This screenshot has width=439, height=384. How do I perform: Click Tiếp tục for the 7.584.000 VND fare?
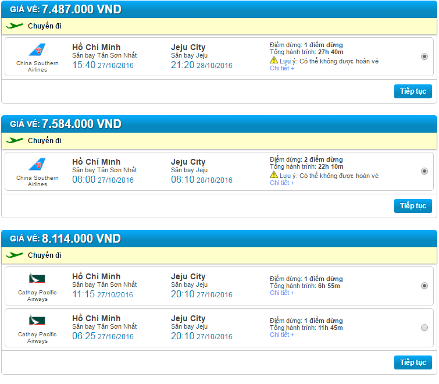413,206
